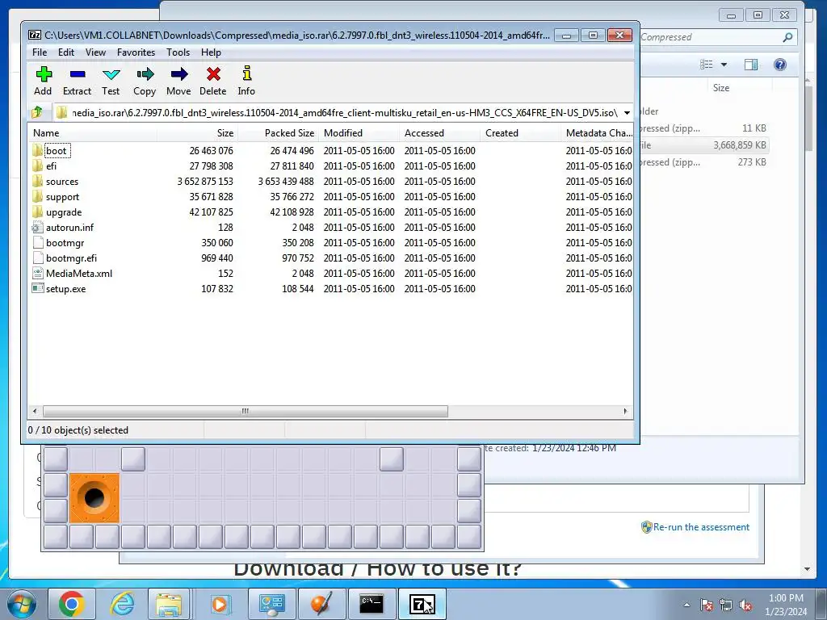Select the upgrade folder icon

(x=37, y=212)
